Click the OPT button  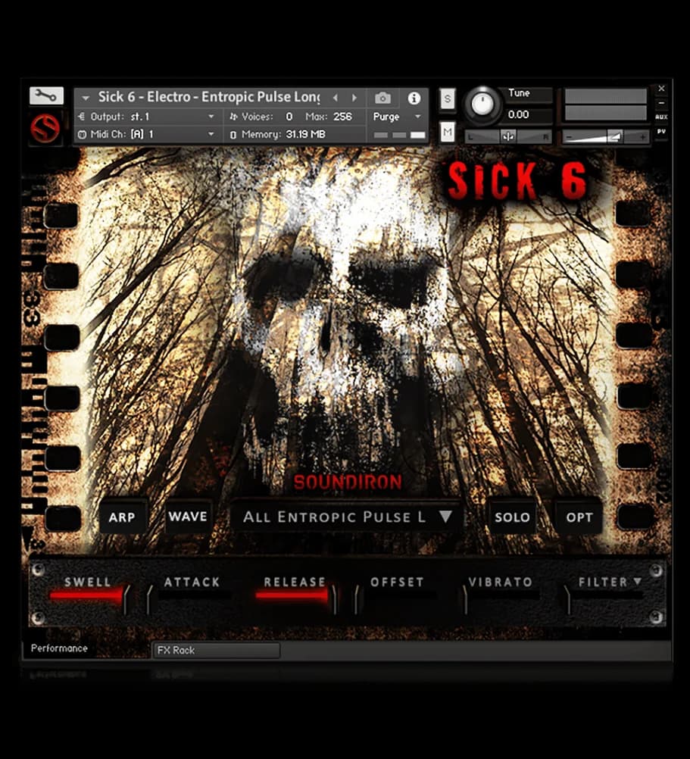pyautogui.click(x=579, y=517)
